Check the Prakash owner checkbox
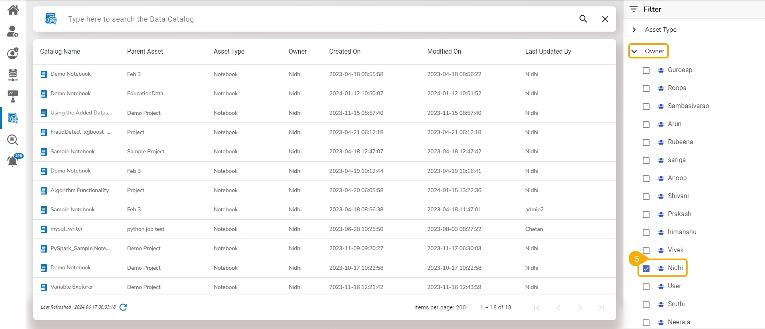Image resolution: width=765 pixels, height=329 pixels. click(646, 215)
